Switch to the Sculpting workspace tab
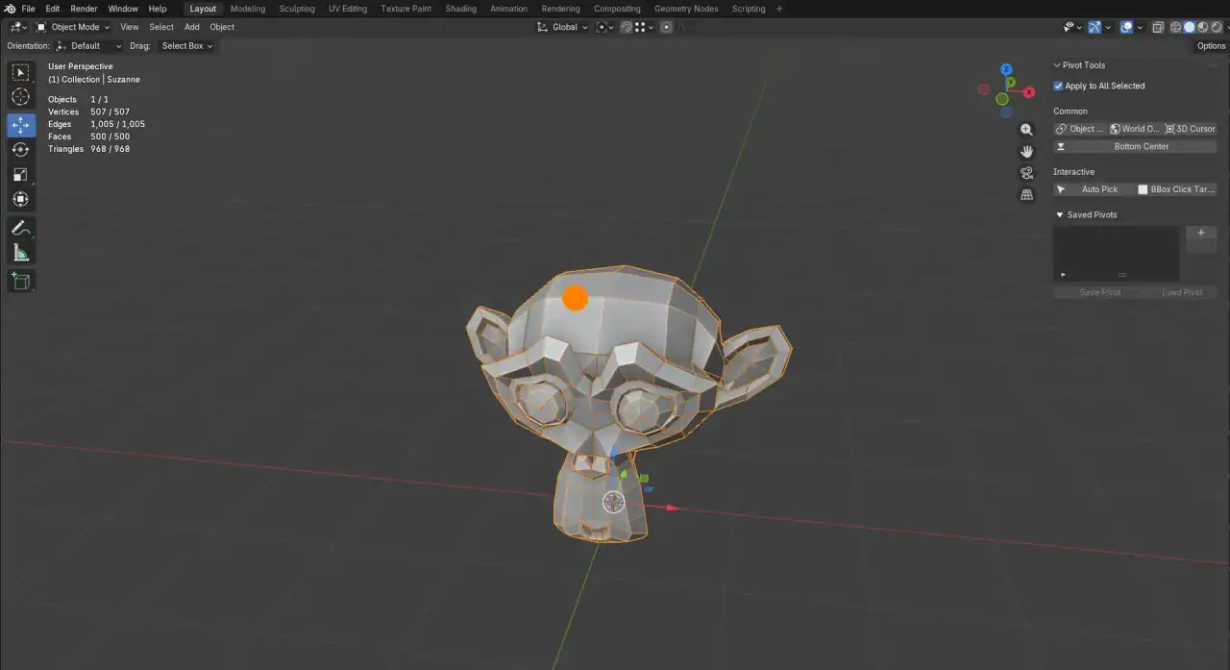 (296, 9)
